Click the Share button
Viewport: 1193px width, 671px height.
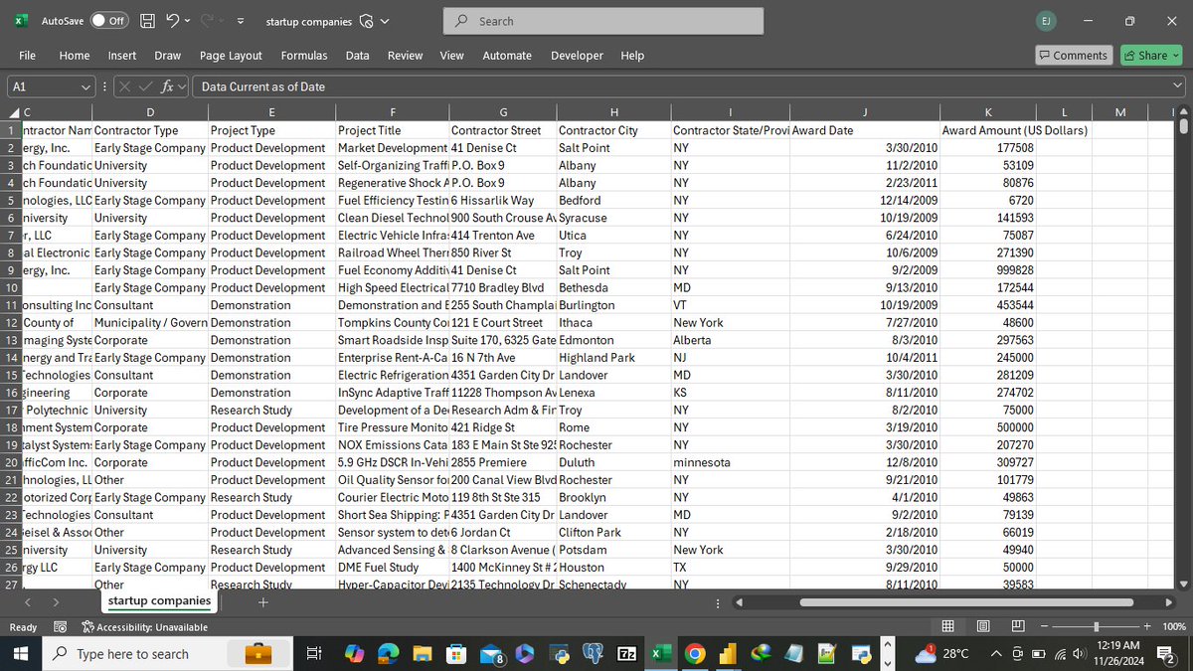(x=1152, y=56)
